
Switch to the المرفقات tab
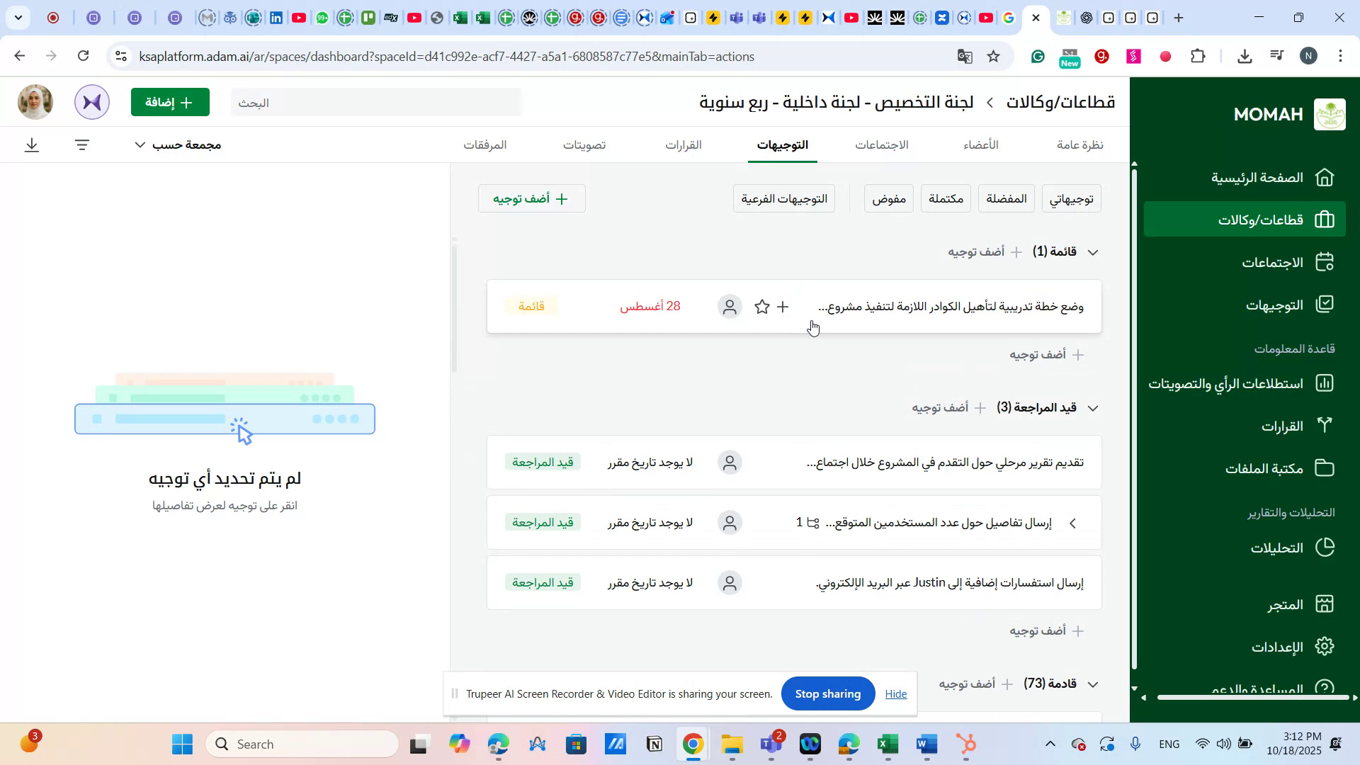(x=486, y=144)
